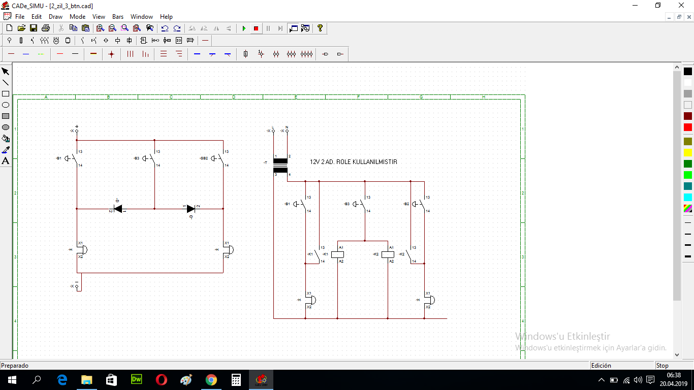Click the Print icon in toolbar
This screenshot has width=694, height=390.
(x=46, y=28)
